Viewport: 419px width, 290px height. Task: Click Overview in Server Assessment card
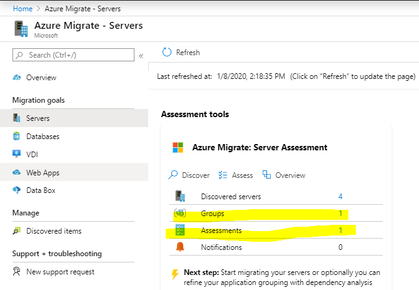point(290,175)
